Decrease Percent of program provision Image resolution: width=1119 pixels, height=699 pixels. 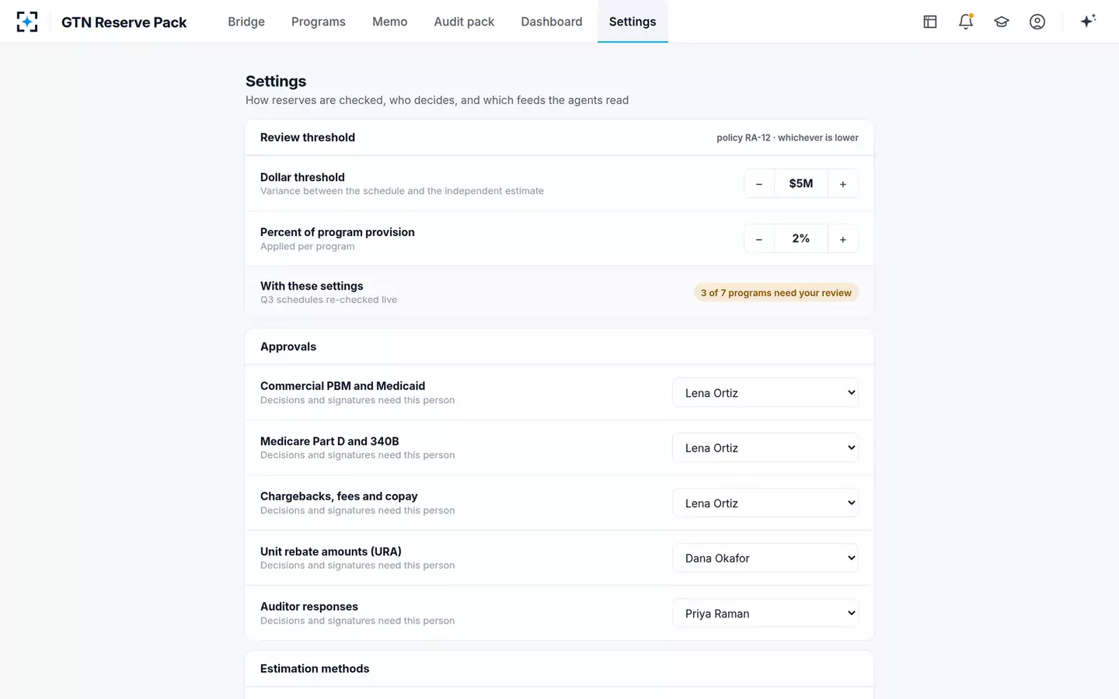[x=759, y=239]
